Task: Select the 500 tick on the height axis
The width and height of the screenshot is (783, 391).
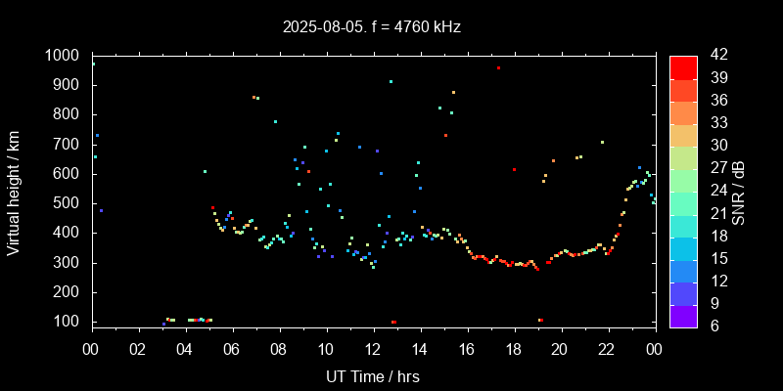Action: tap(69, 203)
